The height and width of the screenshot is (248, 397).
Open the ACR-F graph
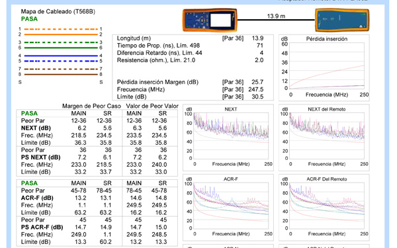coord(228,207)
